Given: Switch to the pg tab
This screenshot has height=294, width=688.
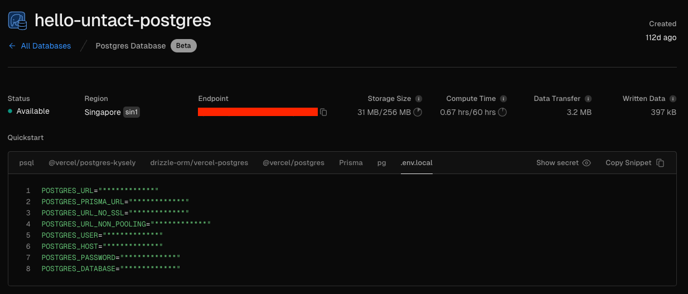Looking at the screenshot, I should tap(381, 163).
